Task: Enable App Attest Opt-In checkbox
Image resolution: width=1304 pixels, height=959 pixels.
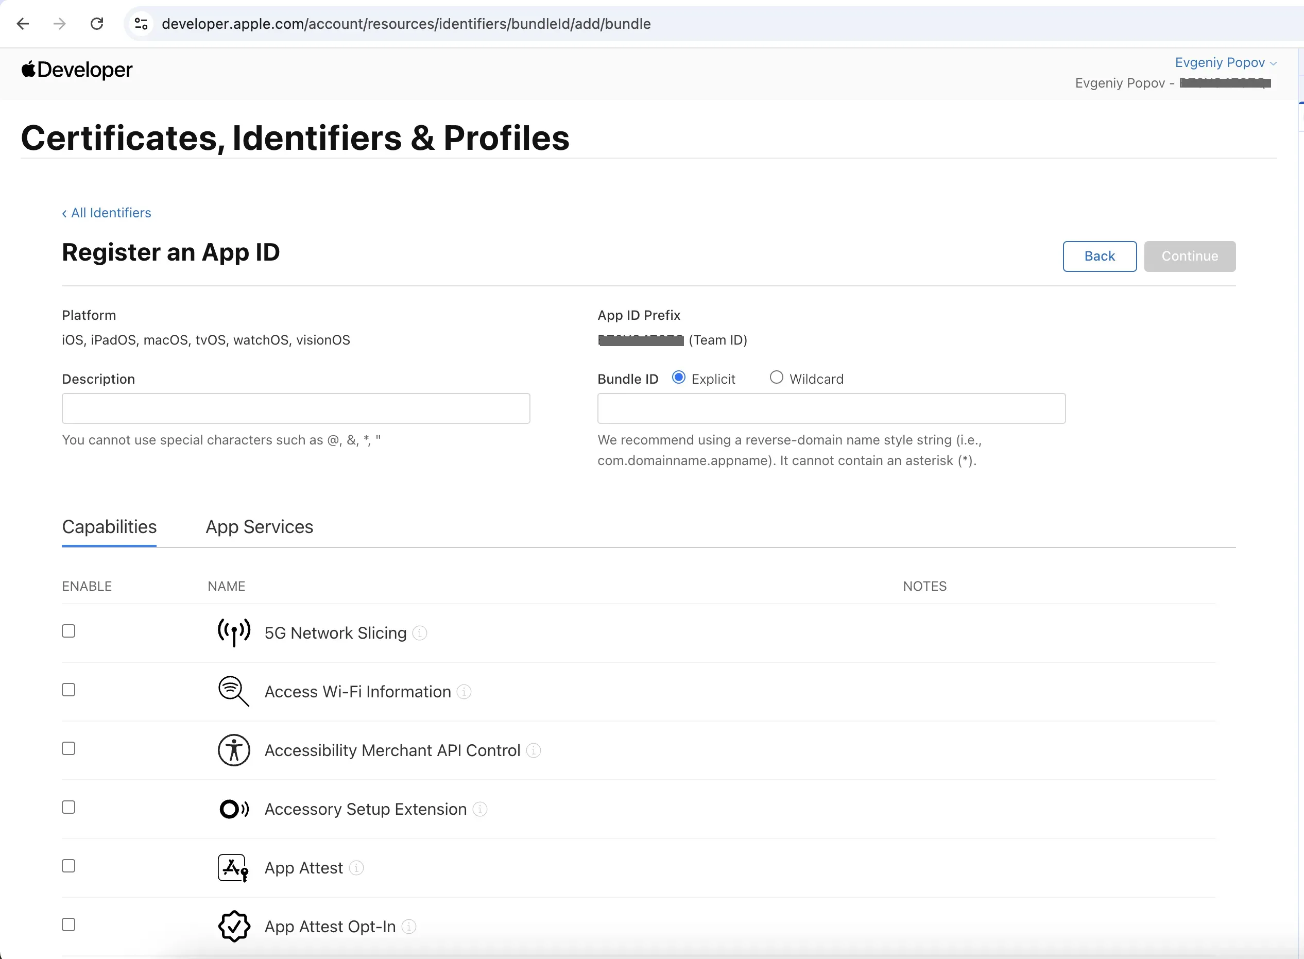Action: (x=68, y=924)
